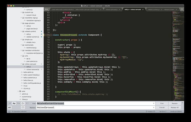
Task: Open newsletter-signup.js file
Action: [33, 21]
